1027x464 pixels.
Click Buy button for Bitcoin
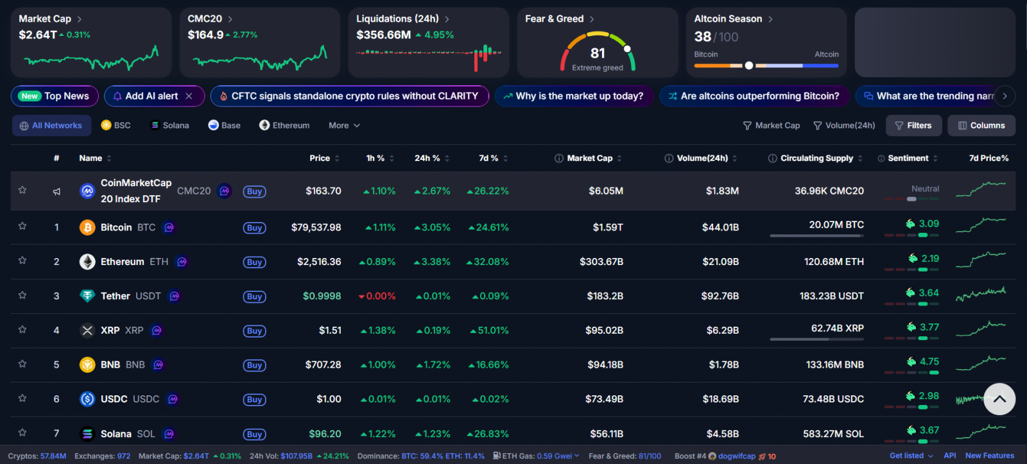254,228
